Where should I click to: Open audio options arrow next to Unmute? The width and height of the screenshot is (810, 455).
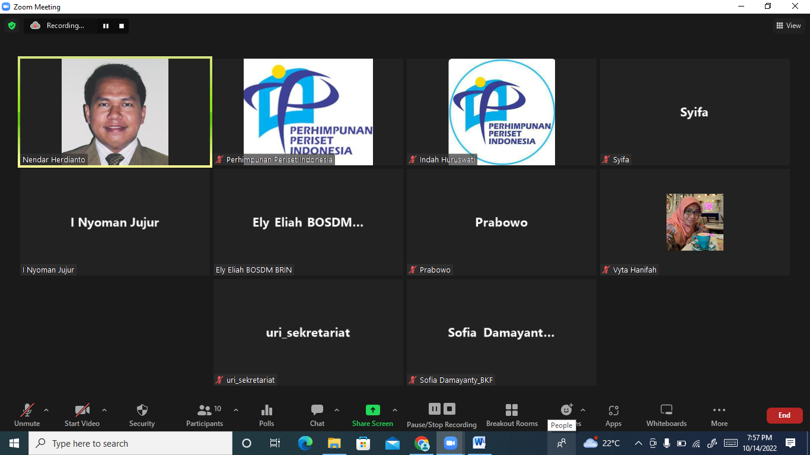click(x=46, y=410)
